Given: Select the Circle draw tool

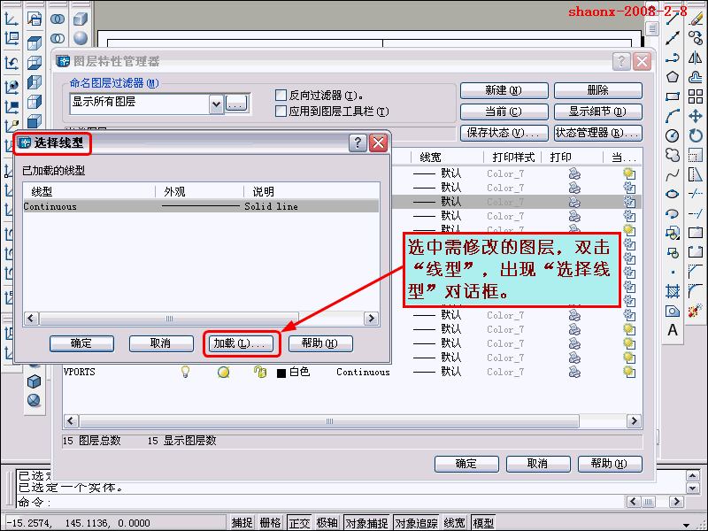Looking at the screenshot, I should click(x=673, y=135).
